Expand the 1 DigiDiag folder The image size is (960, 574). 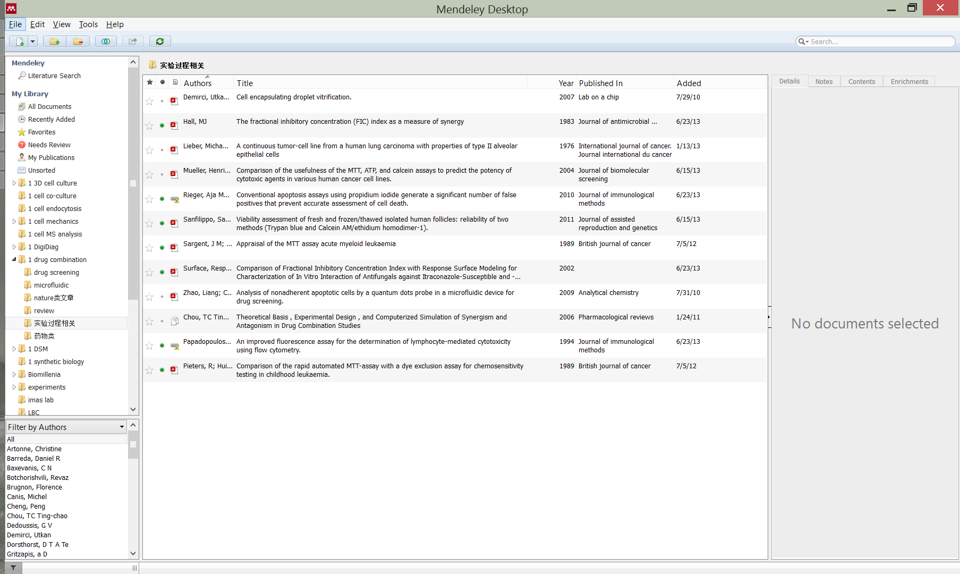coord(14,247)
